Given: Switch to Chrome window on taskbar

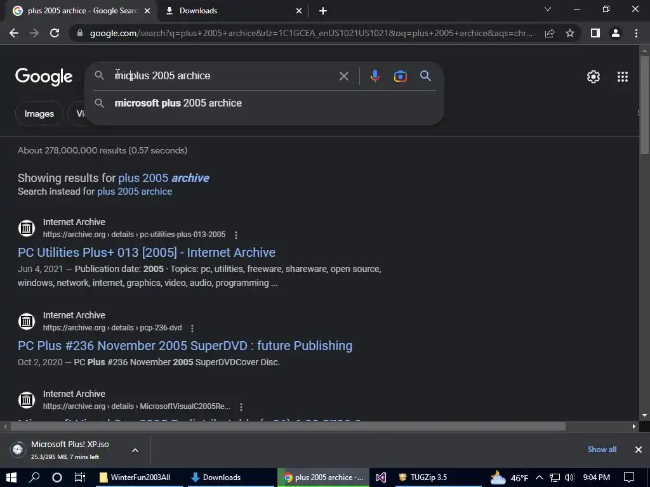Looking at the screenshot, I should pos(323,477).
